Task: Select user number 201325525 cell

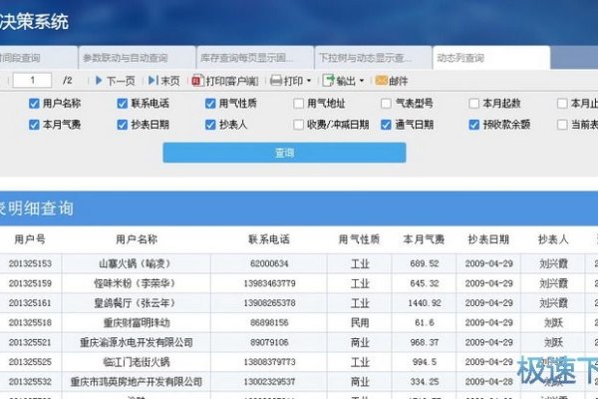Action: pyautogui.click(x=30, y=362)
